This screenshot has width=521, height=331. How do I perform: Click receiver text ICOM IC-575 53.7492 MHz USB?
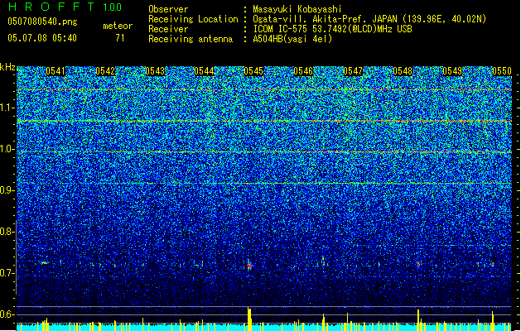(x=332, y=29)
